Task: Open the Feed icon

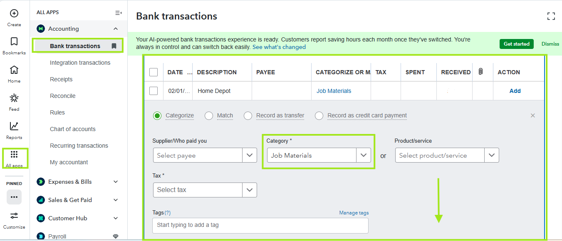Action: tap(14, 98)
